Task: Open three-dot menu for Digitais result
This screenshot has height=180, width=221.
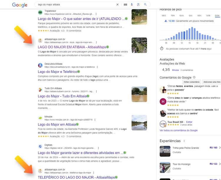Action: 98,148
